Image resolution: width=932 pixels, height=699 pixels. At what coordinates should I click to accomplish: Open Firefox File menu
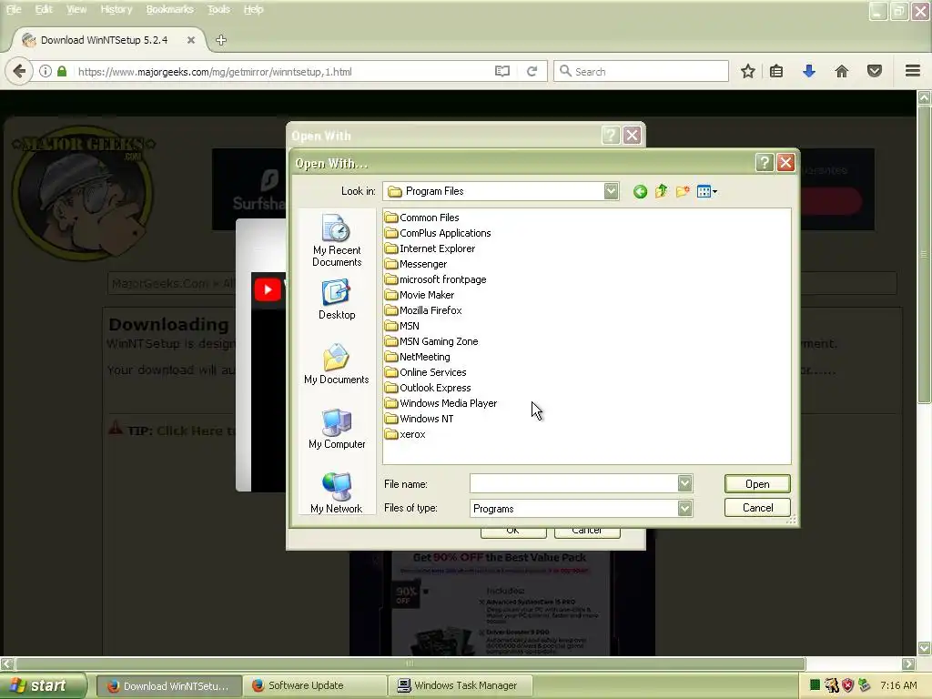13,9
